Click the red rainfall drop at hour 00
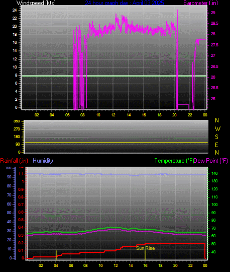This screenshot has width=230, height=272. coord(205,251)
